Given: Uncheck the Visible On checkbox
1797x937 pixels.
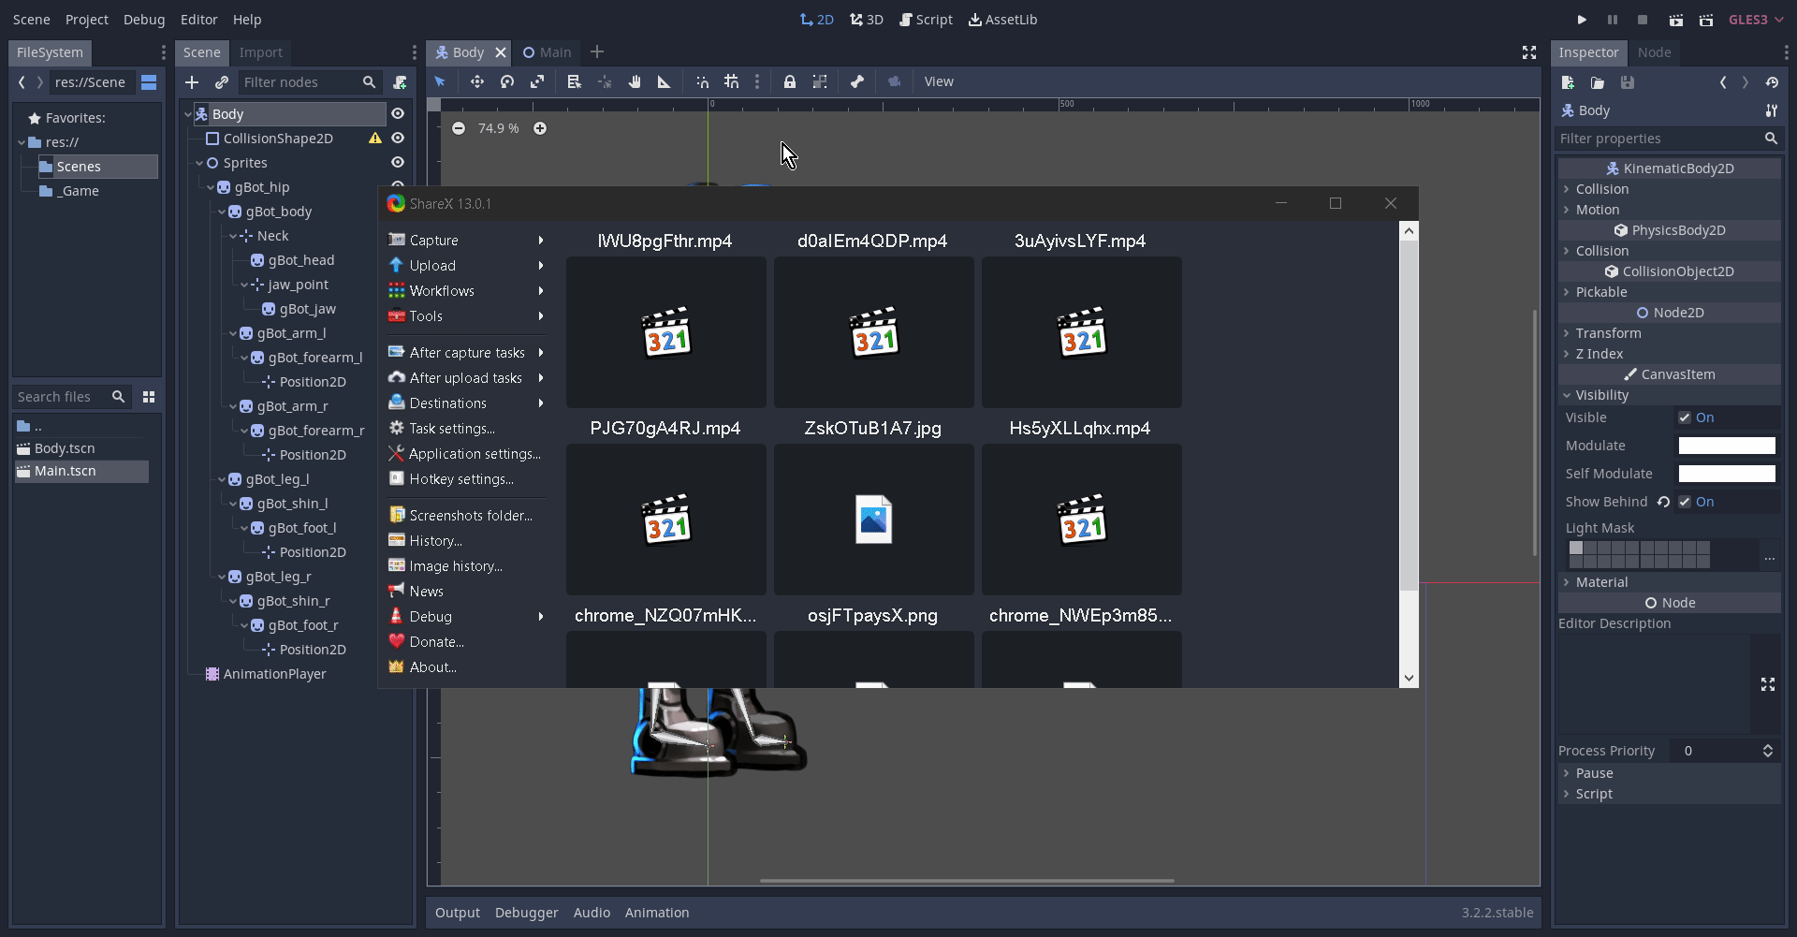Looking at the screenshot, I should tap(1685, 417).
